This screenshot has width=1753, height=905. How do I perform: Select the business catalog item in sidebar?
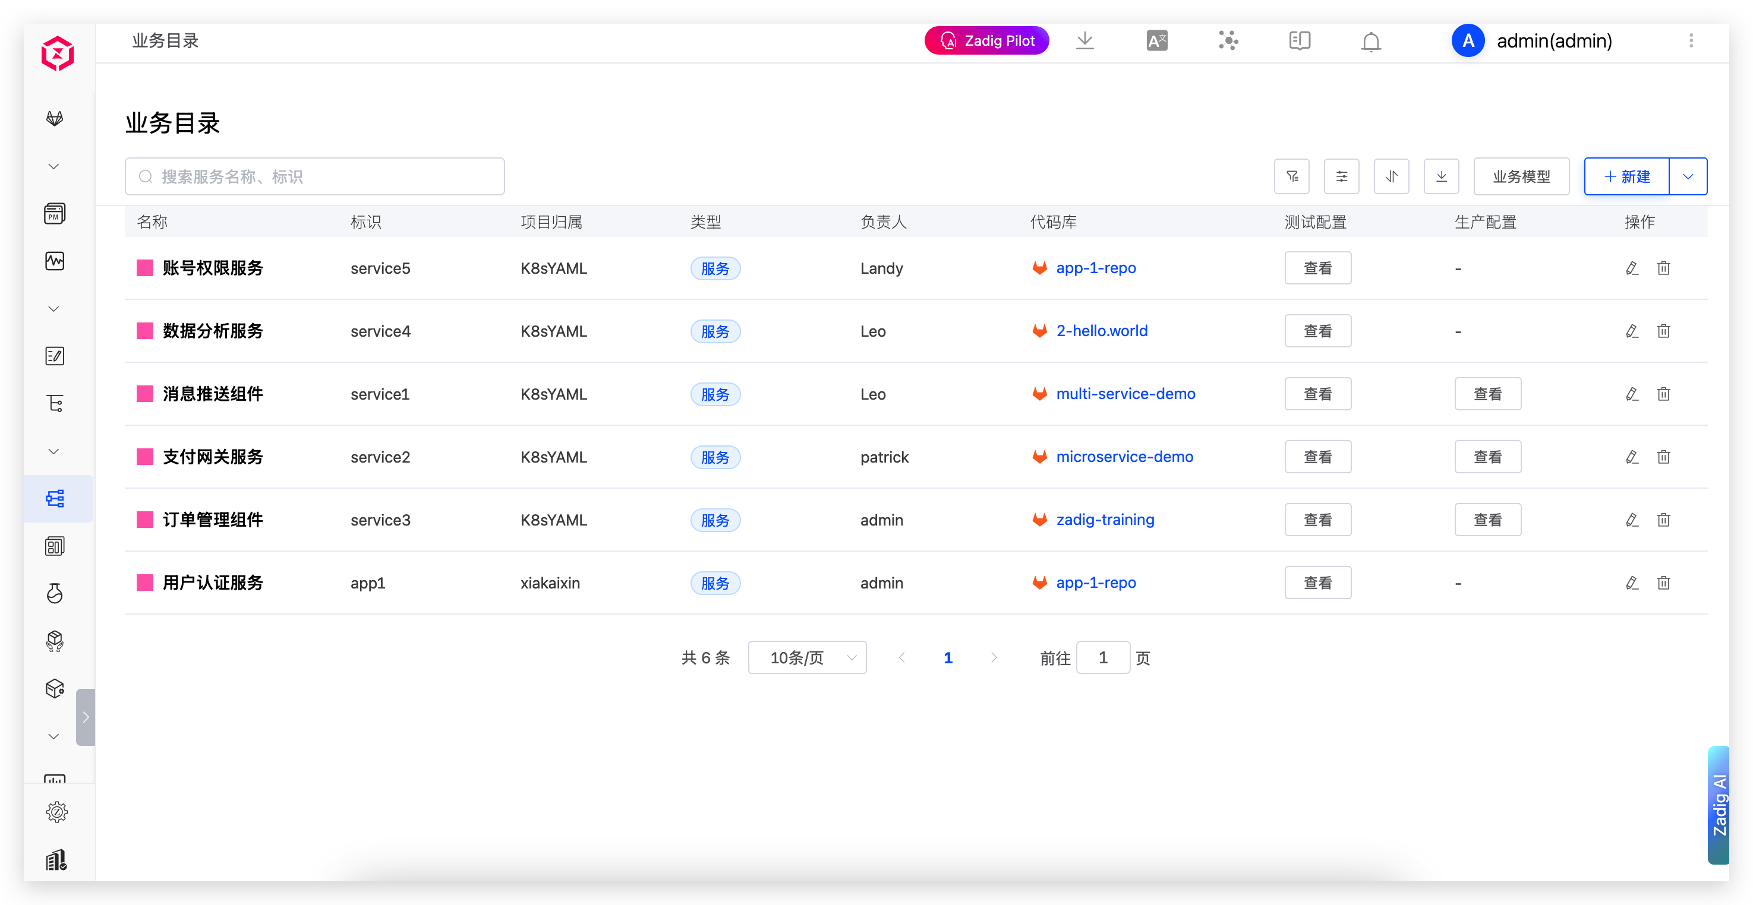pyautogui.click(x=55, y=498)
